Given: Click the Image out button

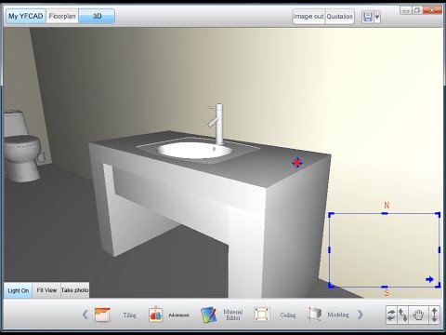Looking at the screenshot, I should click(308, 17).
